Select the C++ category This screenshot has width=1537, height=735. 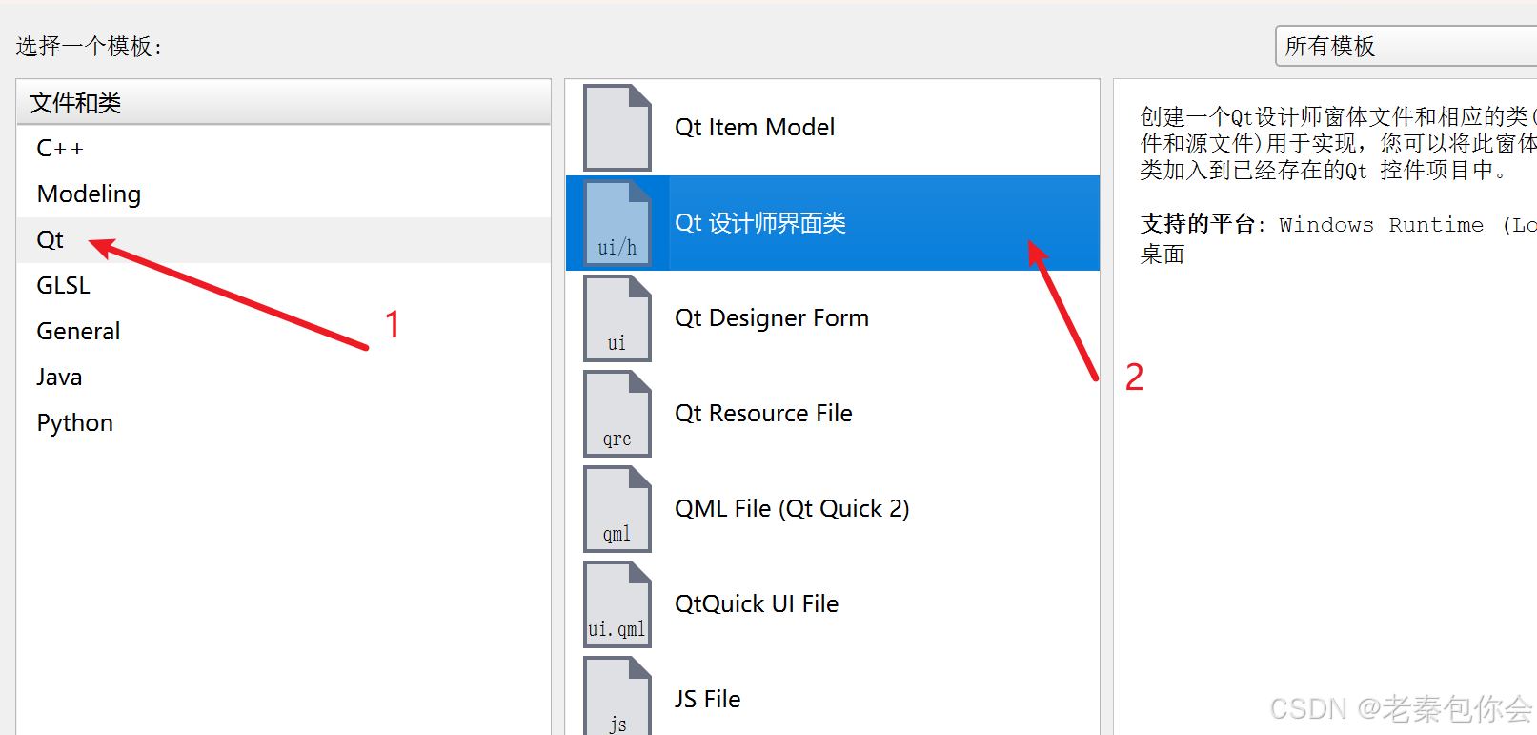284,148
